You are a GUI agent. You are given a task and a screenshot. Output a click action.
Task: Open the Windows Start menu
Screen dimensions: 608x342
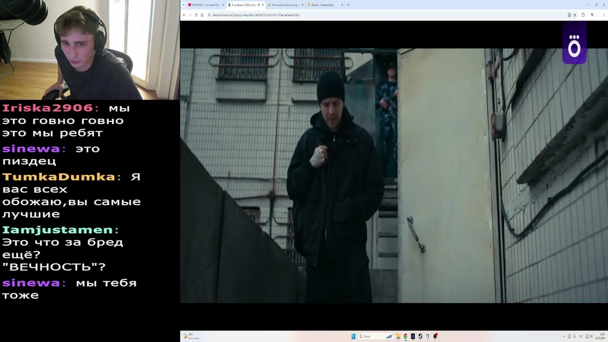(353, 336)
